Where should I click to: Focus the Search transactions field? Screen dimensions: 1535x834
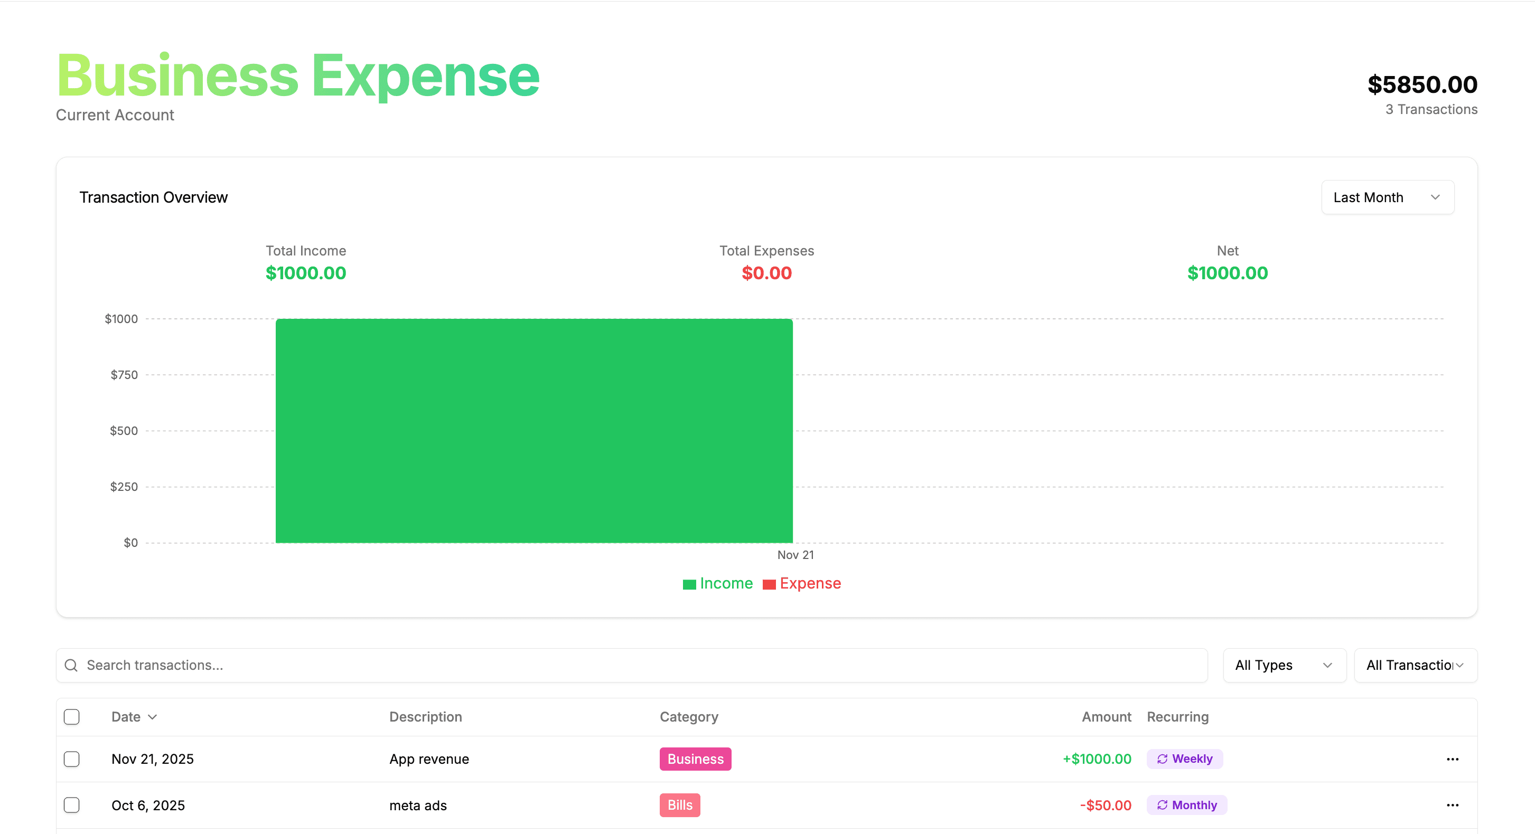pyautogui.click(x=632, y=665)
